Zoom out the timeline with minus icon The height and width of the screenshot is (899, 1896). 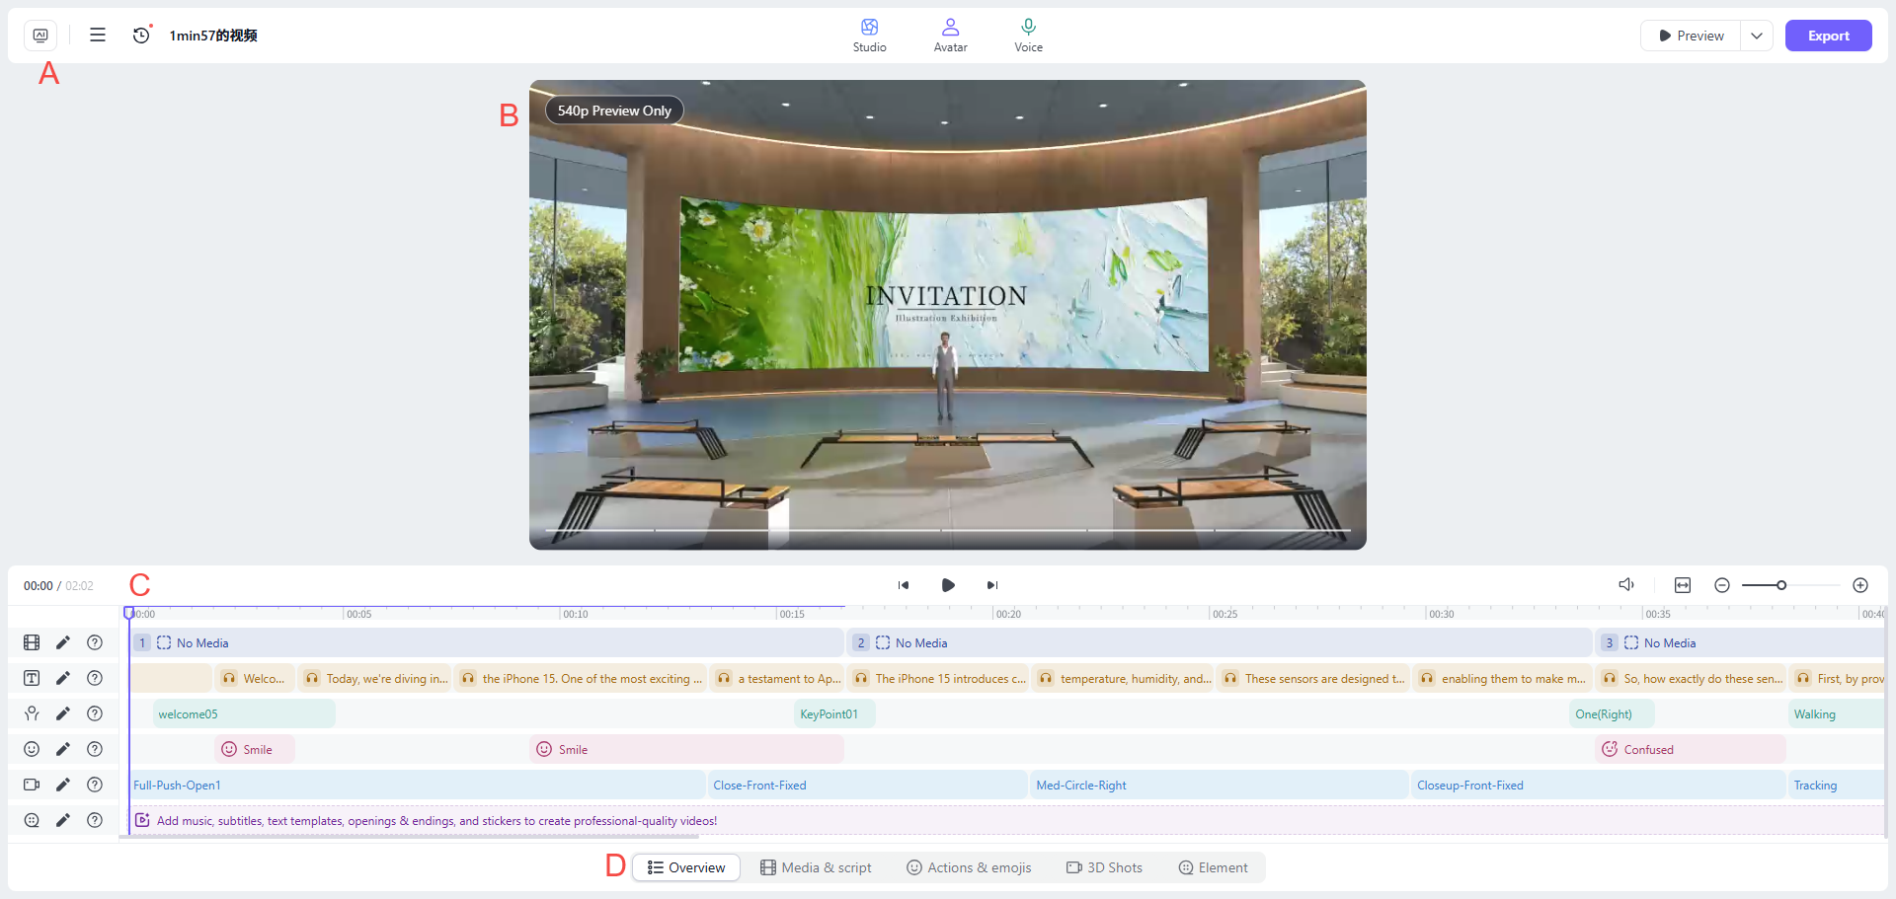1722,585
